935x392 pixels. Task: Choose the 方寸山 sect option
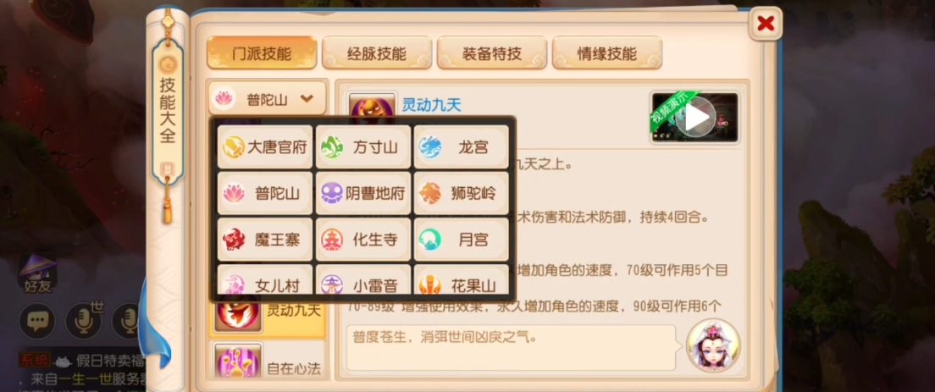click(x=363, y=147)
